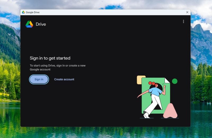The image size is (212, 138).
Task: Click the Drive triangle logo in header
Action: pos(29,24)
